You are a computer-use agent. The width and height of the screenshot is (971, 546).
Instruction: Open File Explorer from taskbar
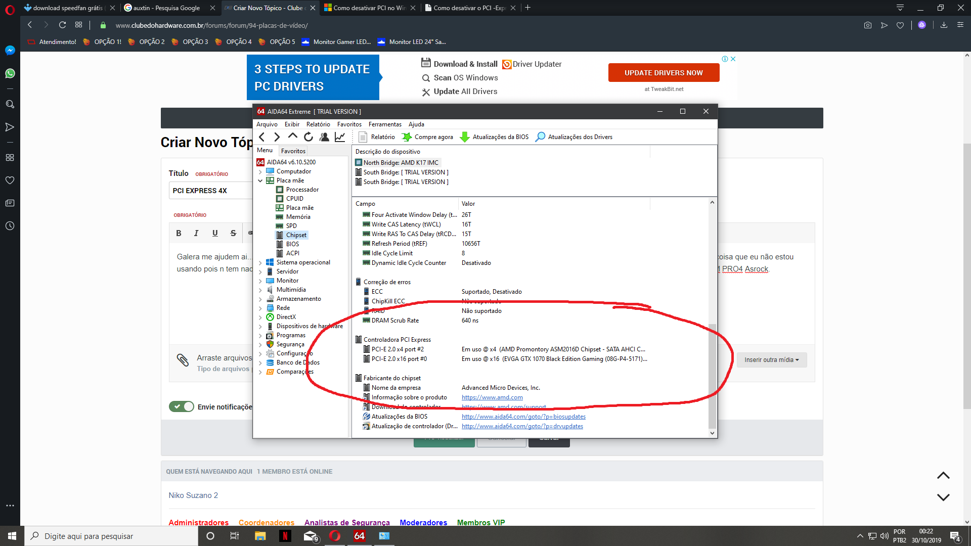(260, 536)
